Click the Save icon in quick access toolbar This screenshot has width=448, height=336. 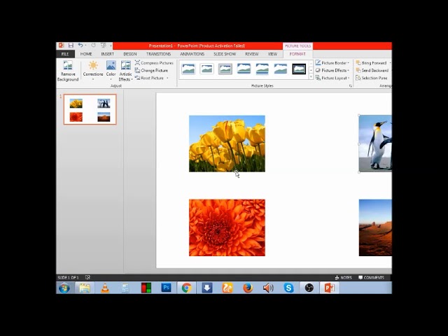click(x=71, y=45)
